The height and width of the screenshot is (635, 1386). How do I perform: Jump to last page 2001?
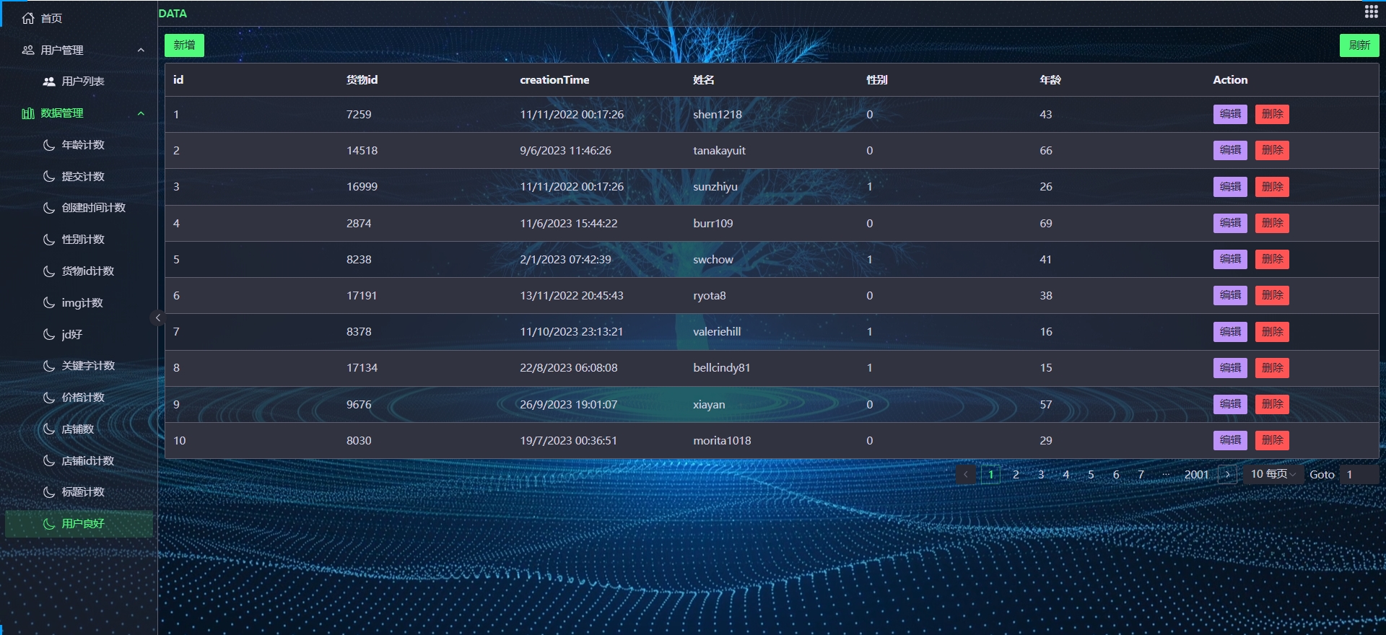click(1196, 475)
